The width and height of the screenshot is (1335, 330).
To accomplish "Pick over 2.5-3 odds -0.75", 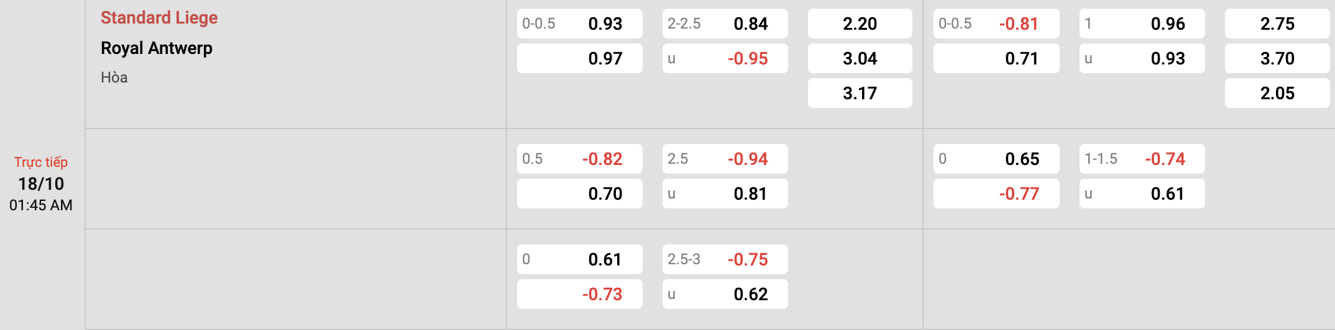I will click(725, 259).
